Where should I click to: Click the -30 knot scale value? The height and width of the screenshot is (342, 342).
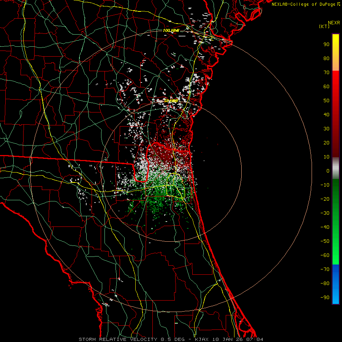click(x=325, y=213)
